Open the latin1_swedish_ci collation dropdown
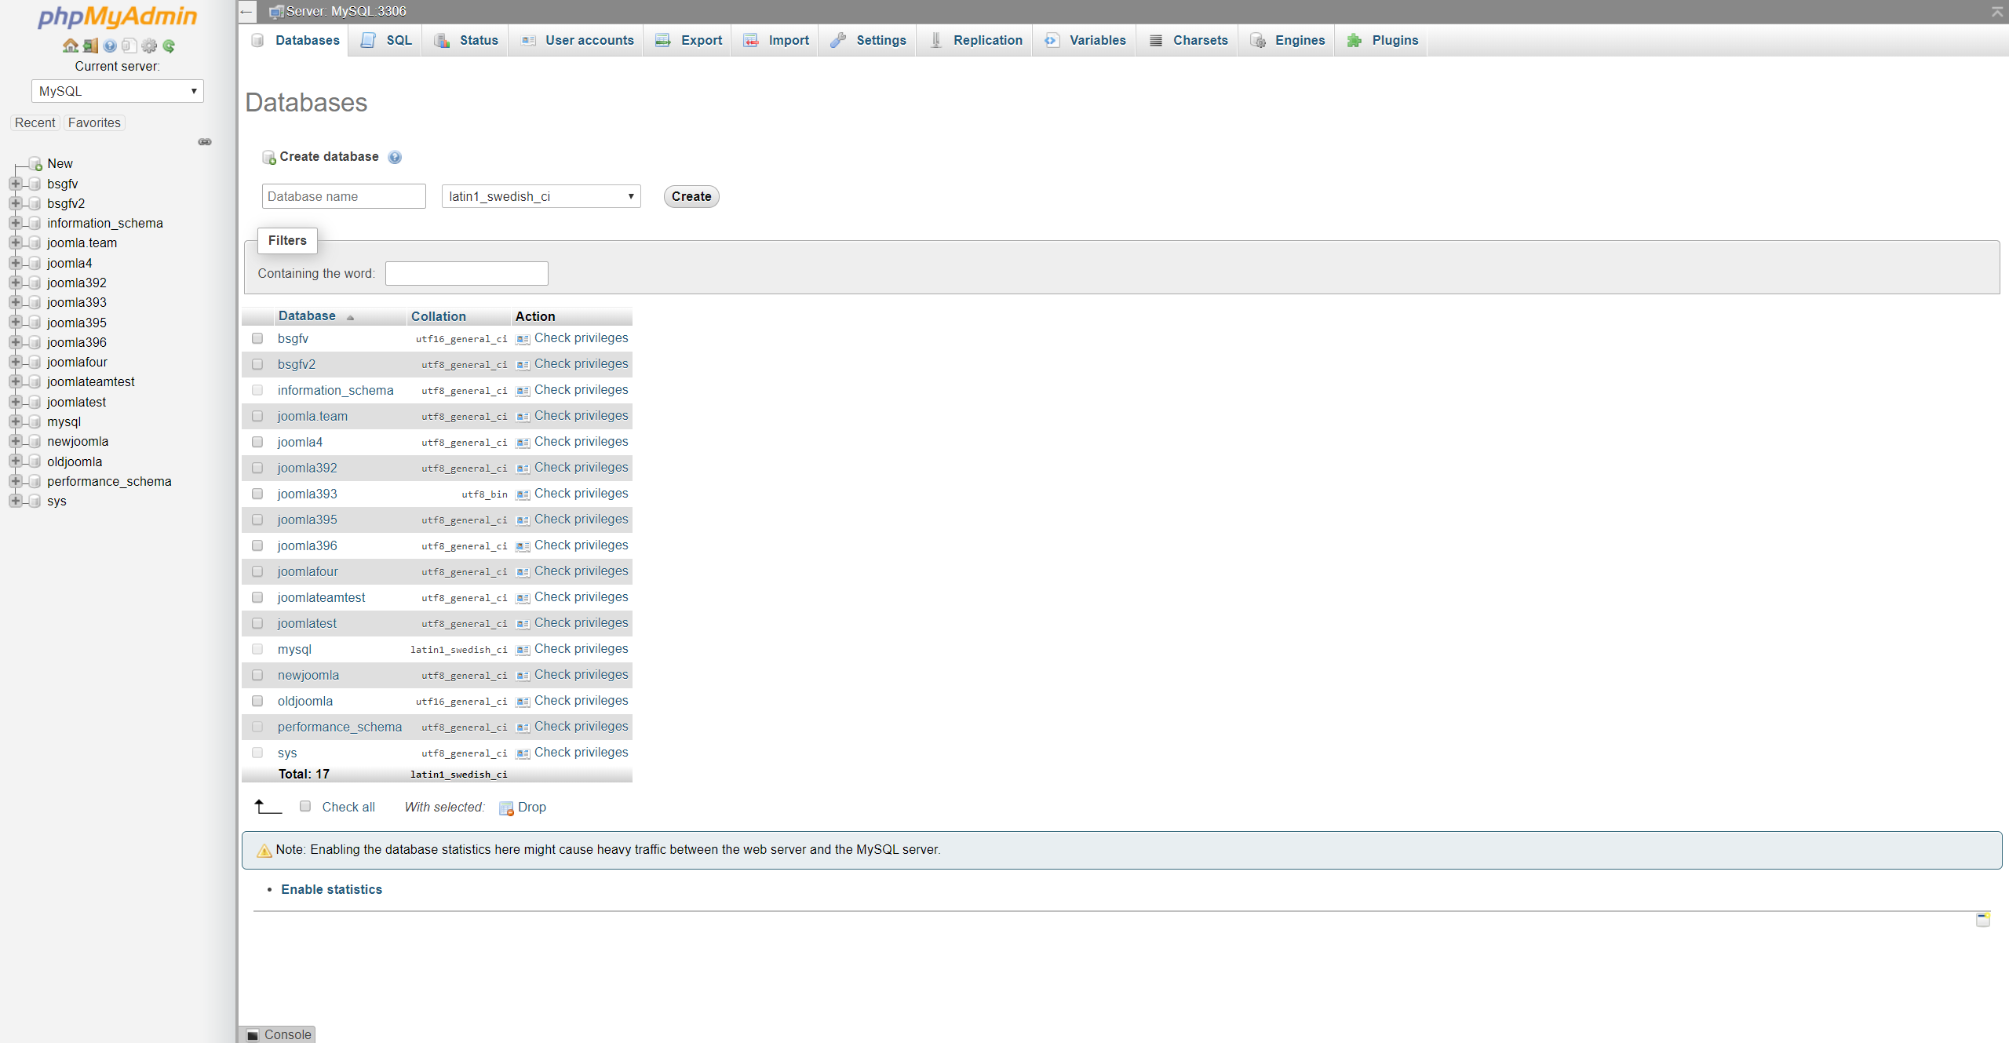Image resolution: width=2009 pixels, height=1043 pixels. [541, 196]
